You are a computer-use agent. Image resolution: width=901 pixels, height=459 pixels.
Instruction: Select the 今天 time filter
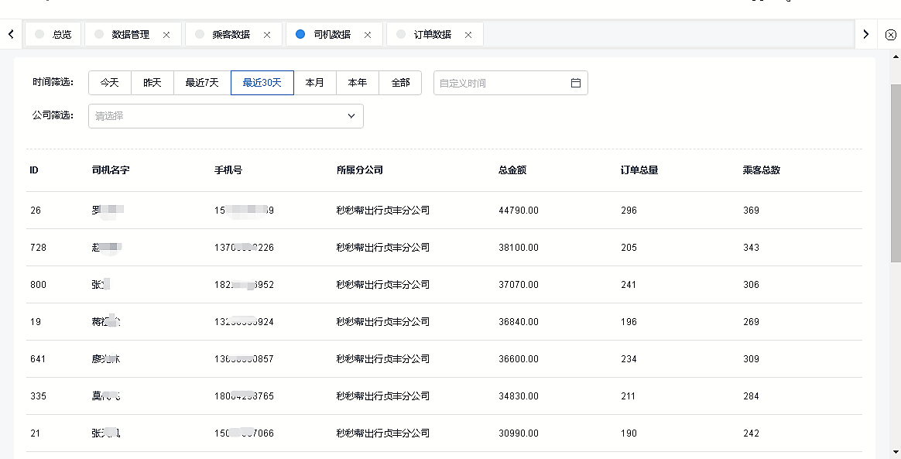point(110,83)
